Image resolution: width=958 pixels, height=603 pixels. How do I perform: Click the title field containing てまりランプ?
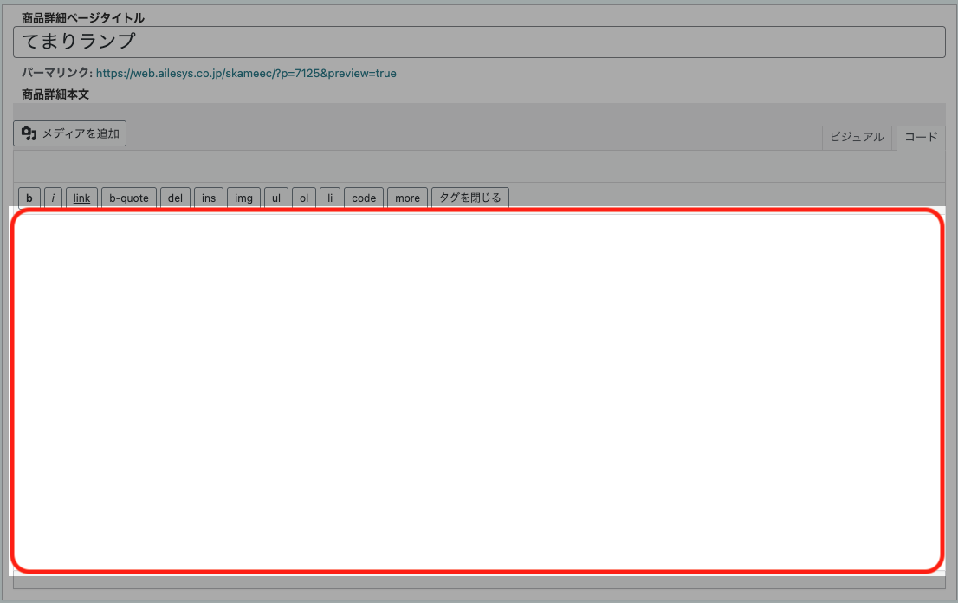pyautogui.click(x=478, y=42)
